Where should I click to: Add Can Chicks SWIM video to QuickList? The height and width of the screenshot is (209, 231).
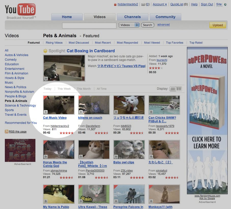pos(151,112)
